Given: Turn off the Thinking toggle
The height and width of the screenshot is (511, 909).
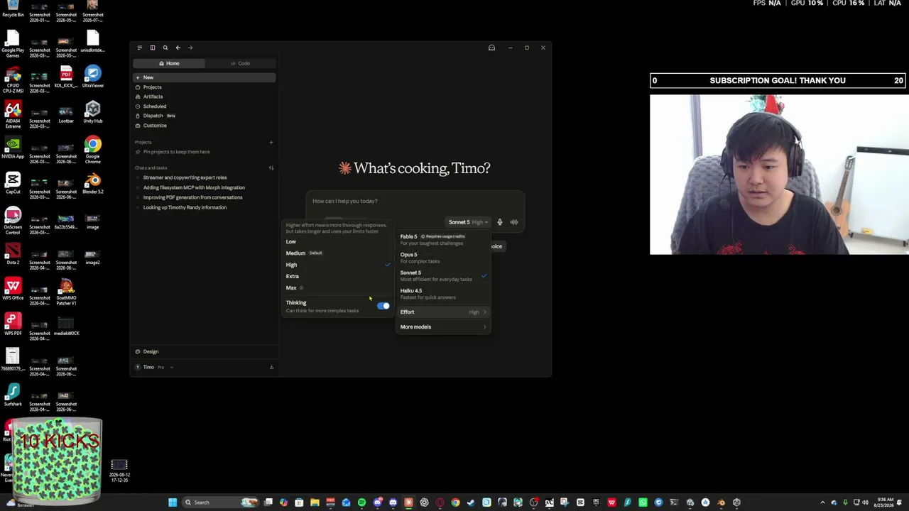Looking at the screenshot, I should (x=383, y=306).
